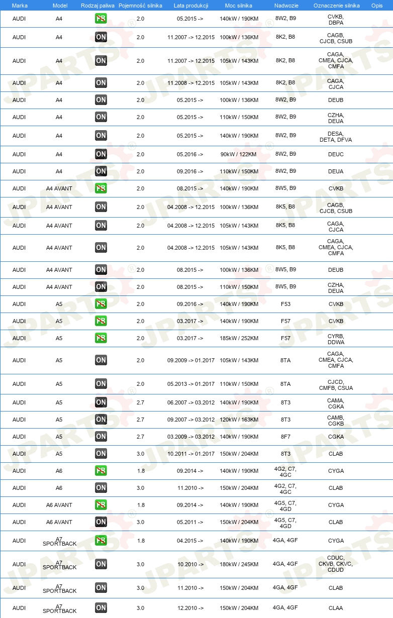Click the 185kW / 252KM power cell
This screenshot has width=393, height=618.
tap(239, 338)
